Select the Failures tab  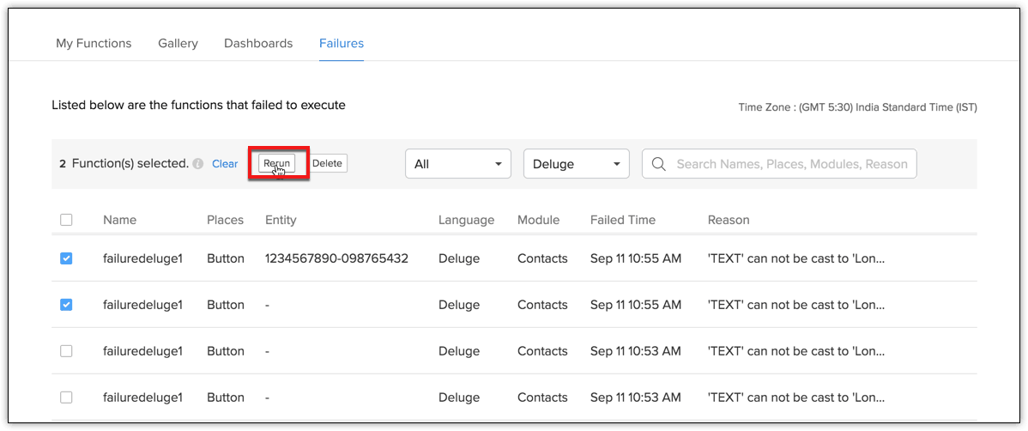342,43
